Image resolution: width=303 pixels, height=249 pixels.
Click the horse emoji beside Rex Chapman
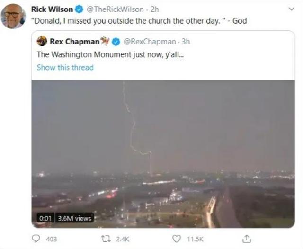(105, 41)
